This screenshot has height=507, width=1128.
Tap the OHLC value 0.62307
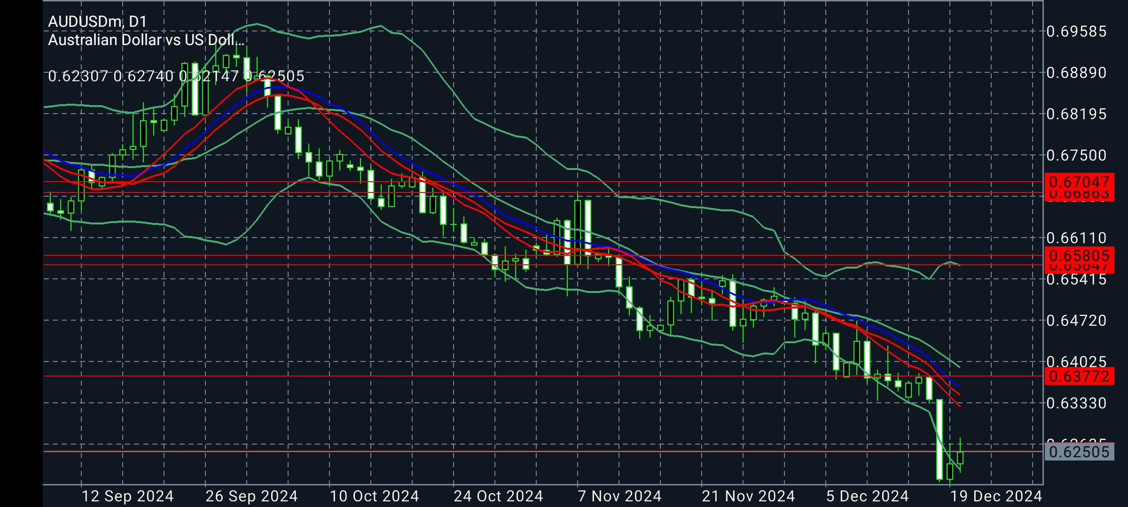click(78, 76)
